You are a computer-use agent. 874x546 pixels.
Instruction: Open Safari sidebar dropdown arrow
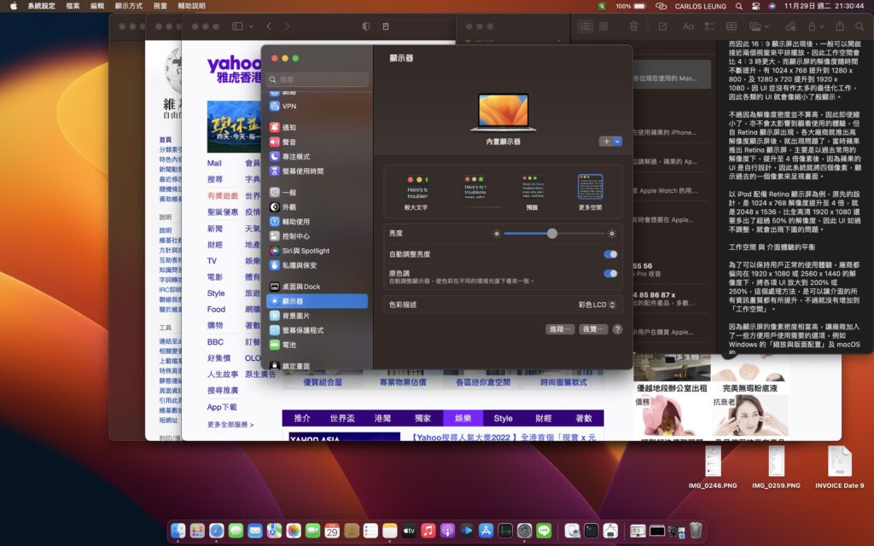252,26
